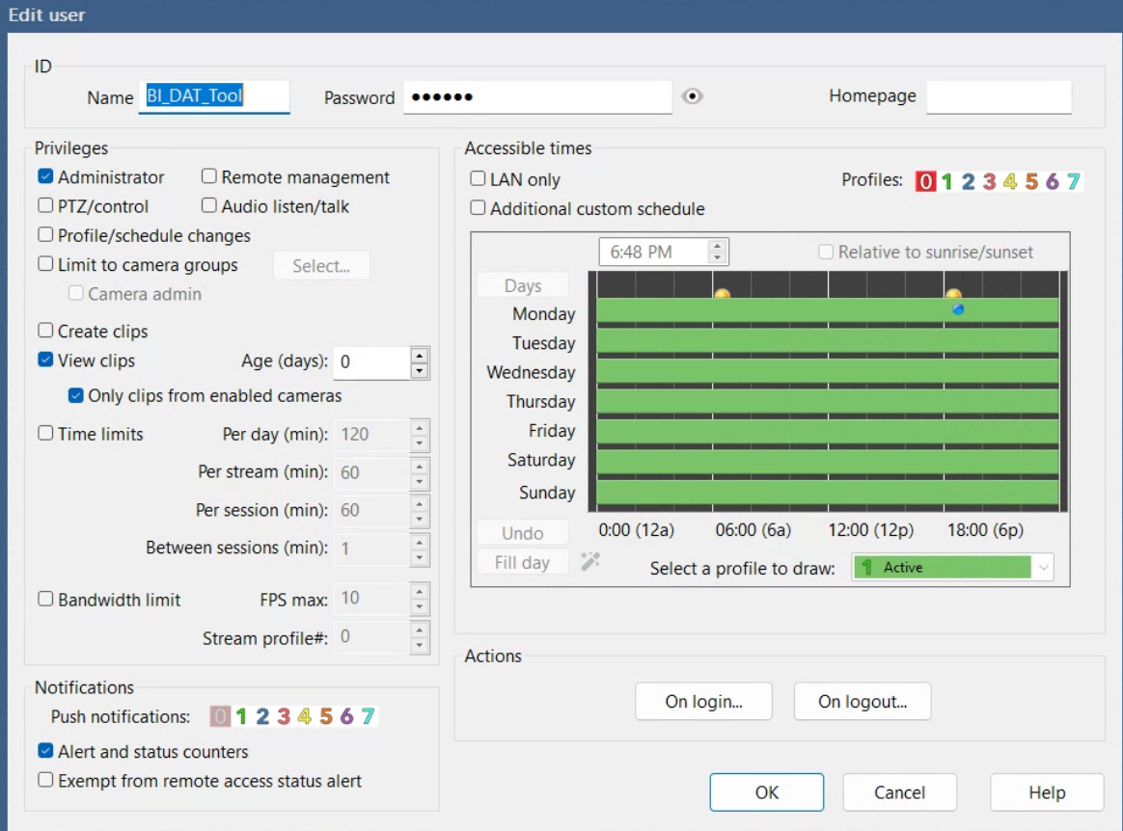Click the Homepage input field
This screenshot has height=831, width=1123.
(x=999, y=97)
